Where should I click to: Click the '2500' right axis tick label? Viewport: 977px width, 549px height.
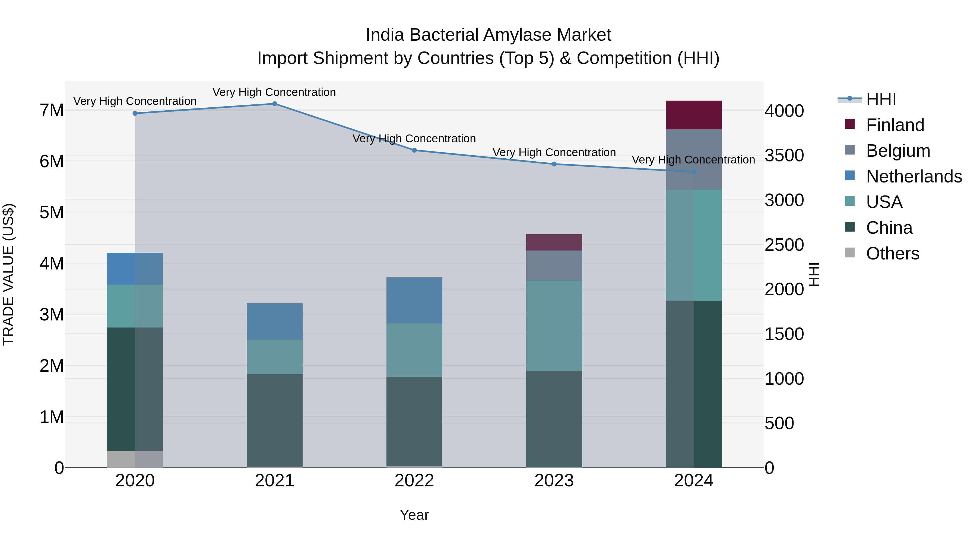pyautogui.click(x=784, y=245)
